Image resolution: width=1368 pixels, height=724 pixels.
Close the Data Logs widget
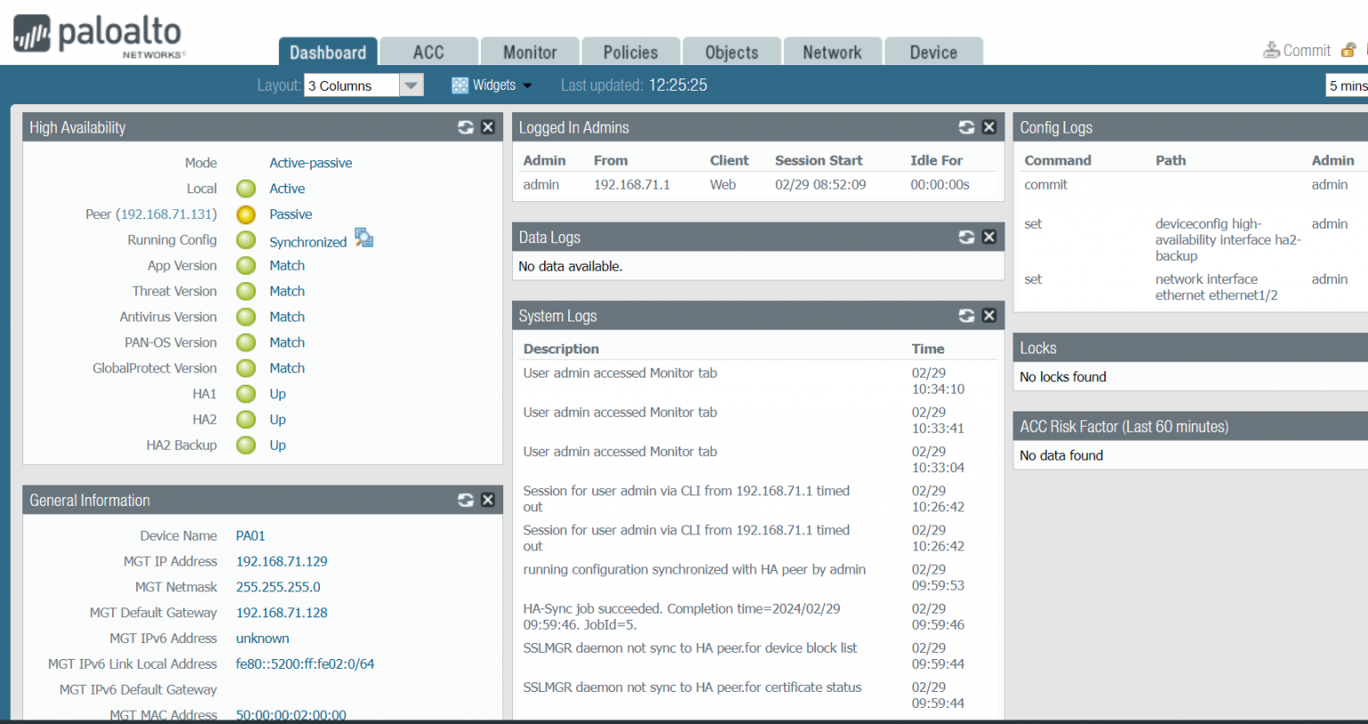989,236
